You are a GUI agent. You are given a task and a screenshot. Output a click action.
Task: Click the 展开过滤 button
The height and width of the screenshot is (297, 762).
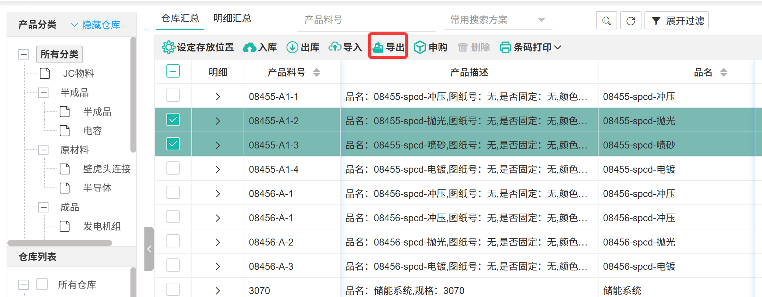pos(676,21)
